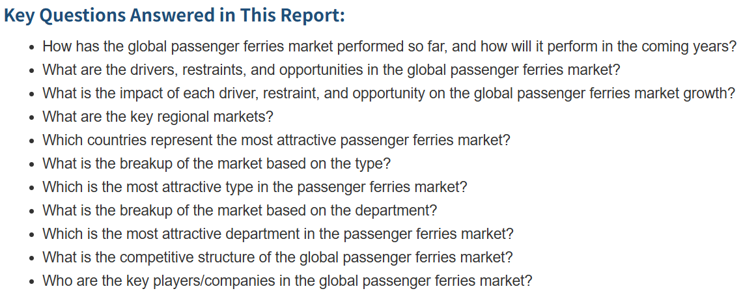Click the breakup of market based on type question
The width and height of the screenshot is (756, 306).
tap(216, 164)
